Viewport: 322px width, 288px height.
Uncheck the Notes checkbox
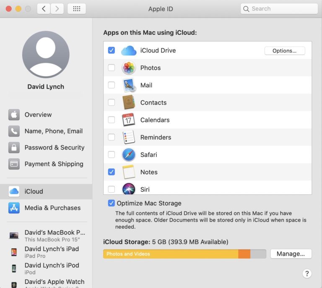[111, 172]
